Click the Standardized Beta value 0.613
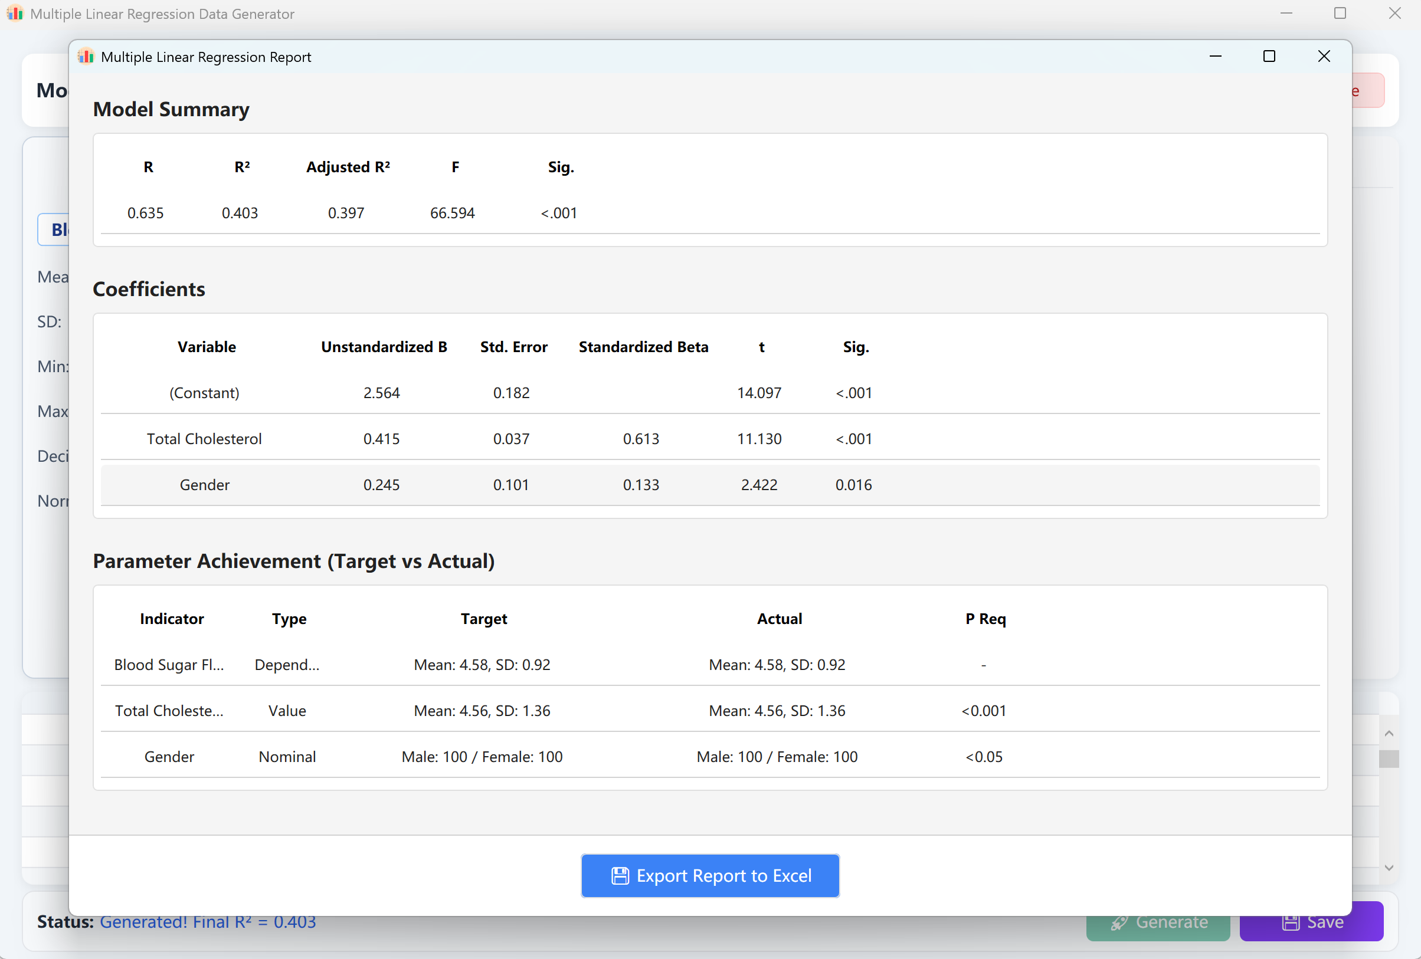This screenshot has height=959, width=1421. 641,438
